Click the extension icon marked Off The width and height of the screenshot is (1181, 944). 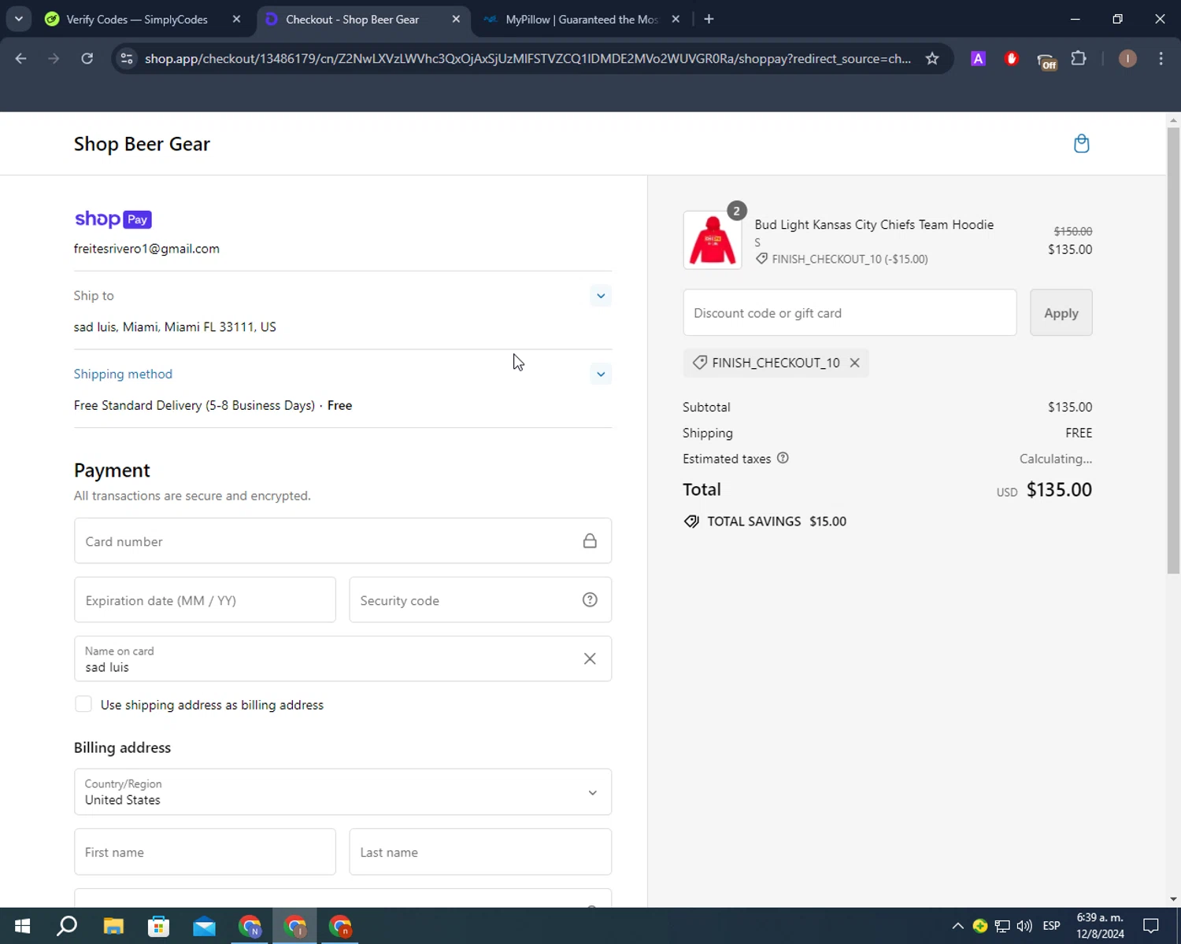[1046, 61]
